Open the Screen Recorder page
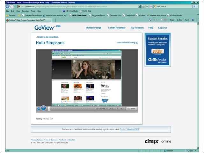Viewport: 204px width, 153px height. coord(117,28)
